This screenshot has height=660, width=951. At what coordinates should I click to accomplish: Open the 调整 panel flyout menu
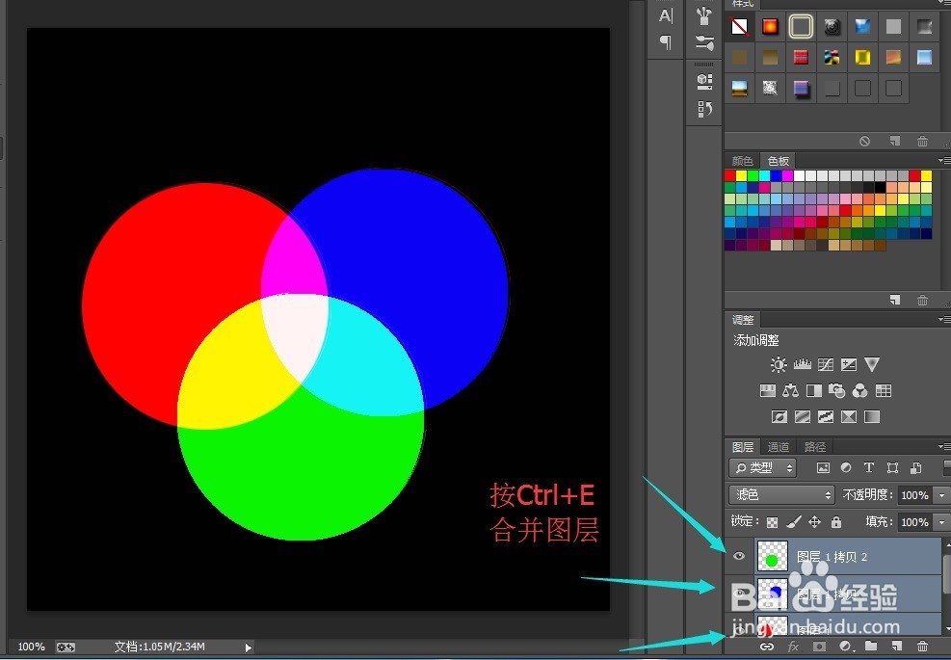tap(944, 319)
